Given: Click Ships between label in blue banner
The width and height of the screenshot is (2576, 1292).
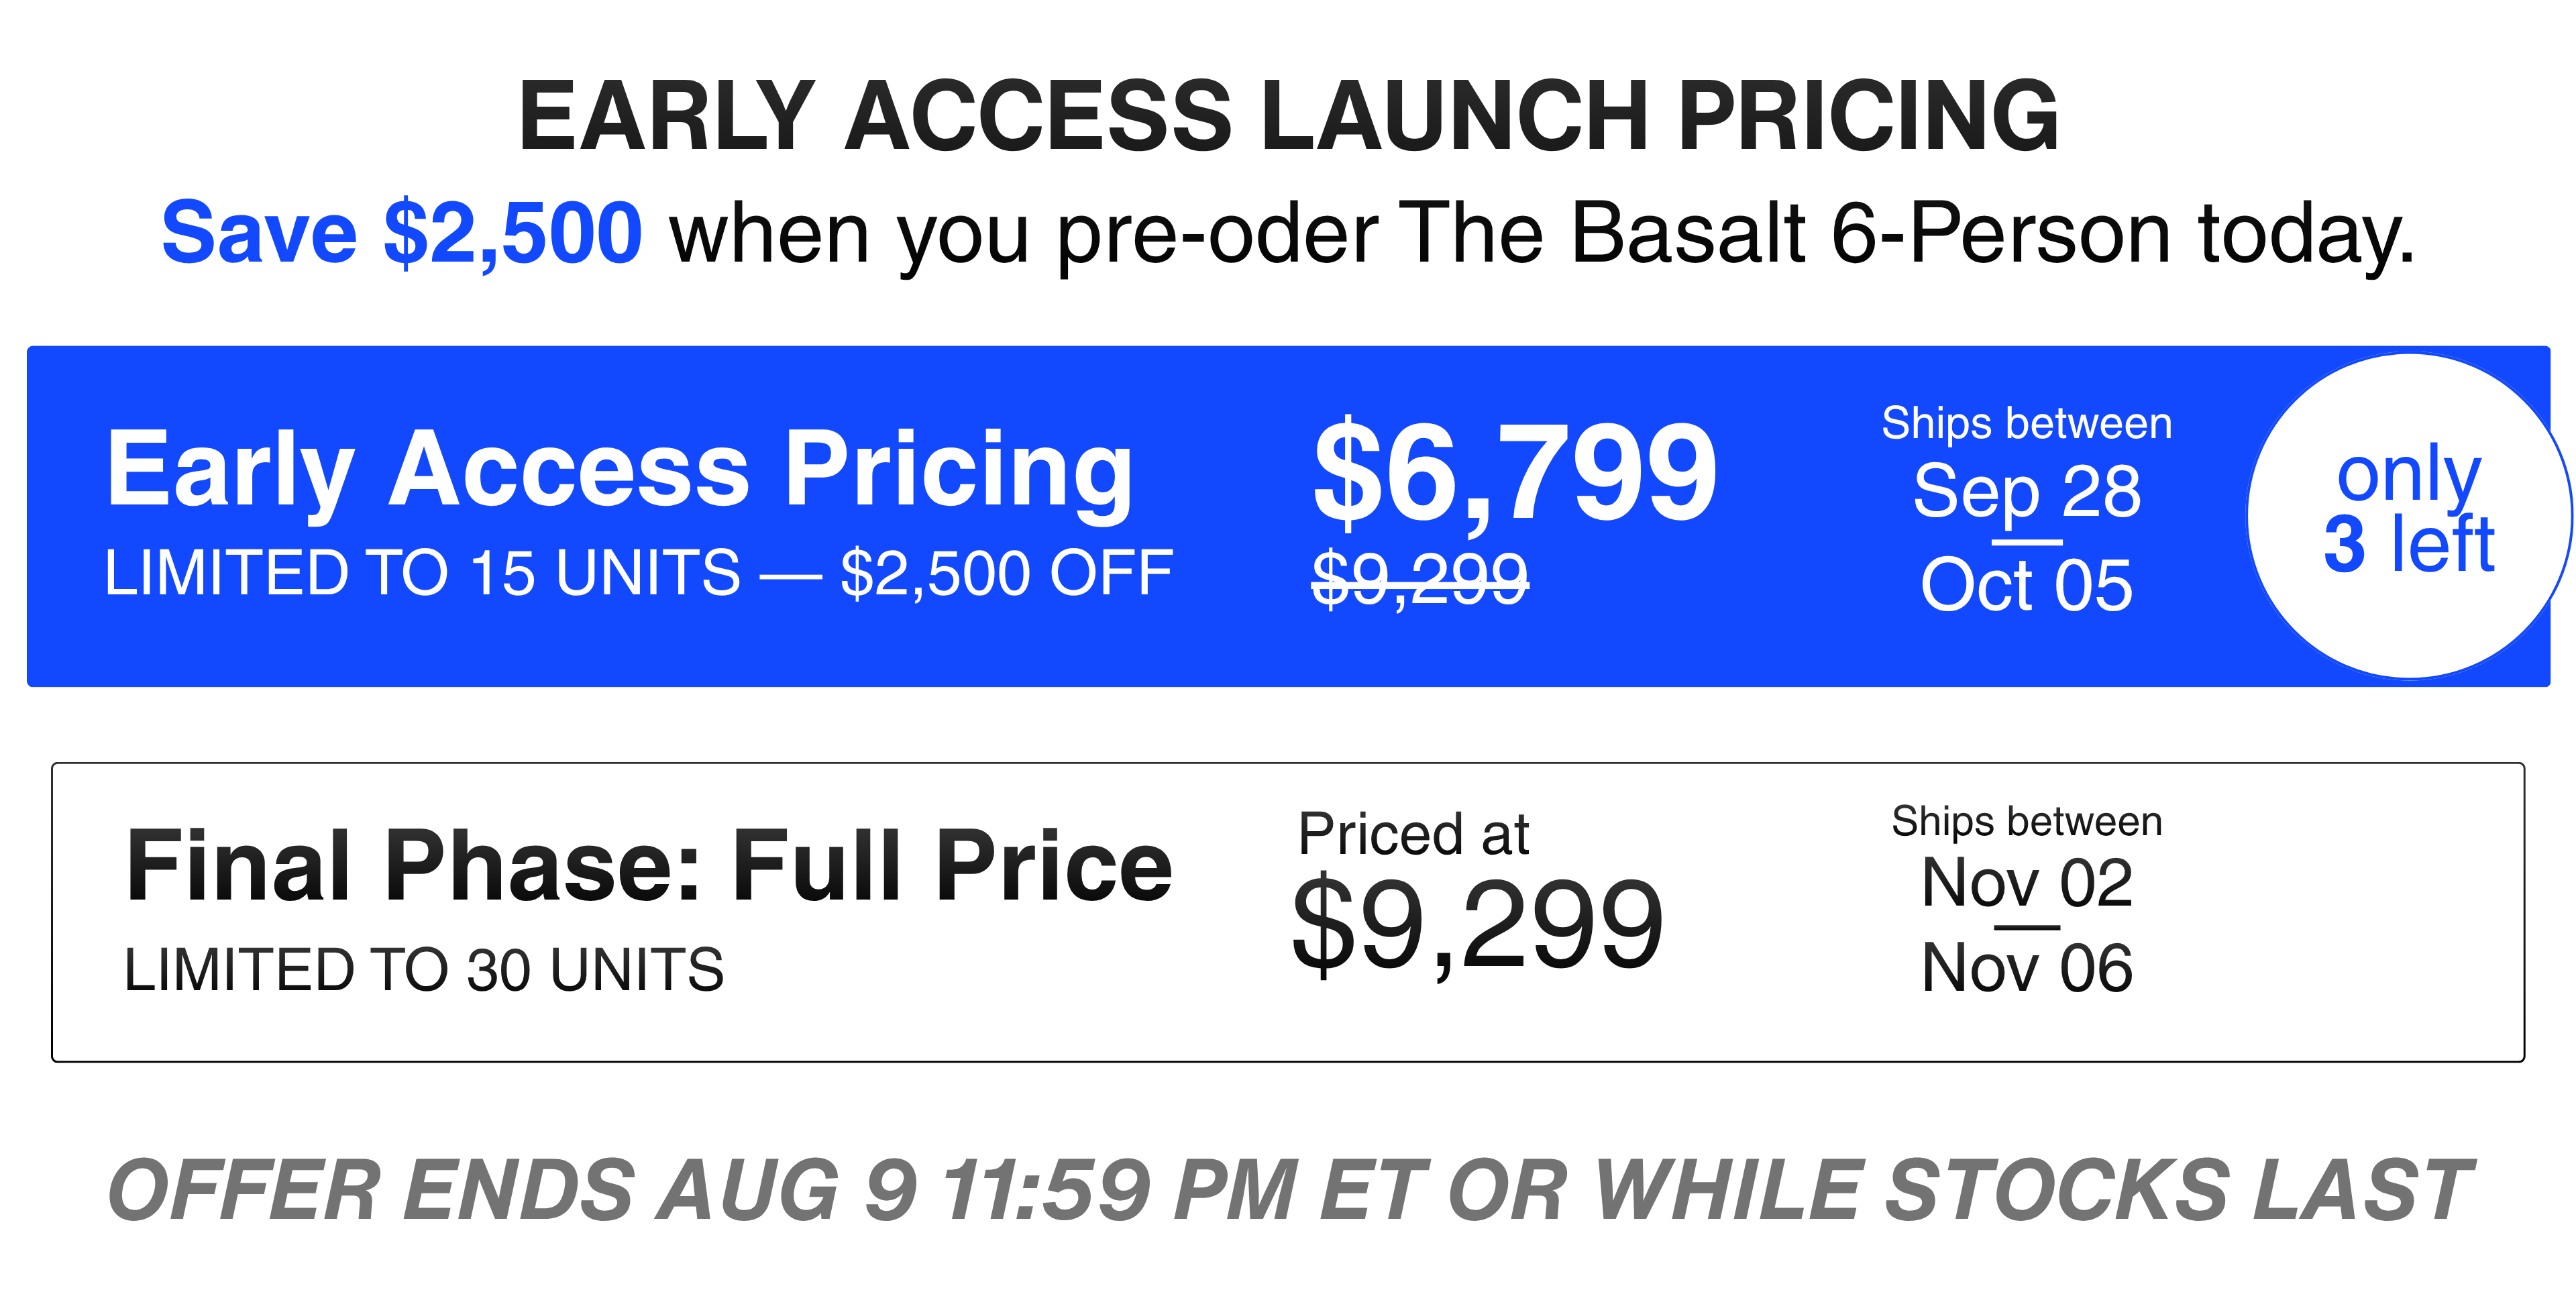Looking at the screenshot, I should [x=2026, y=424].
